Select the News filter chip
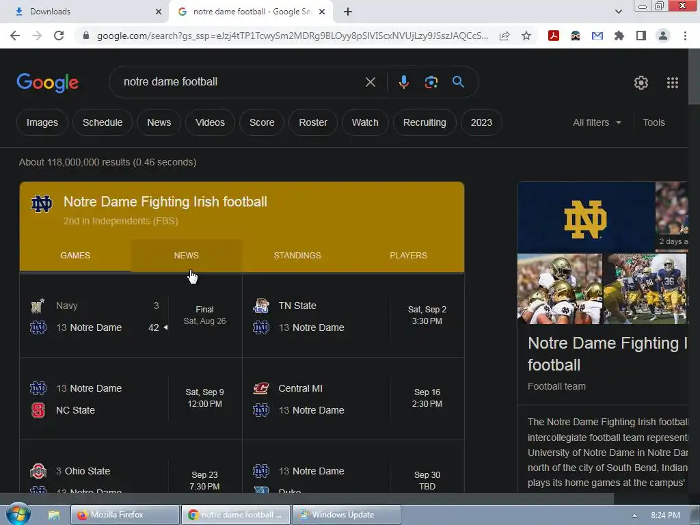This screenshot has height=525, width=700. (x=159, y=122)
